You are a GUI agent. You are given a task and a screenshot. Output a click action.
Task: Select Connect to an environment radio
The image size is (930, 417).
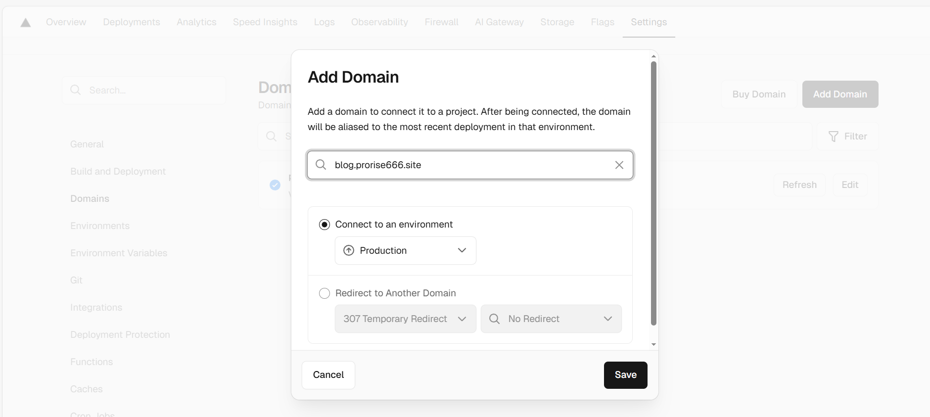(x=325, y=225)
